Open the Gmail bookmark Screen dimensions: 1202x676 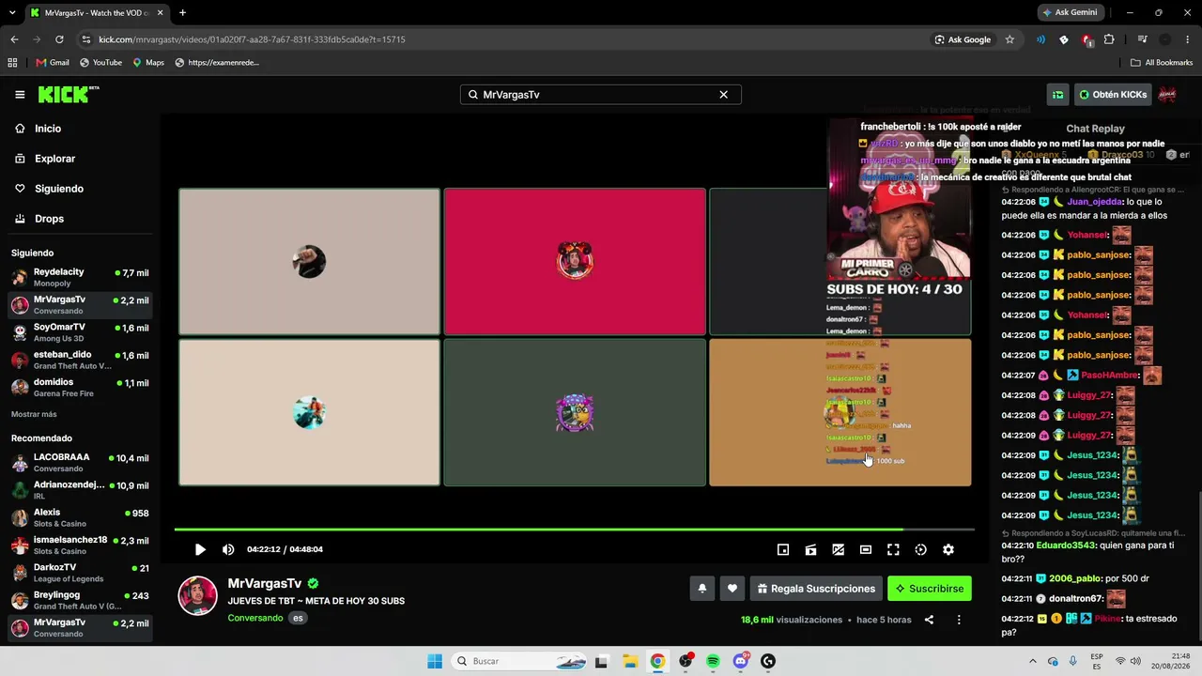[53, 63]
